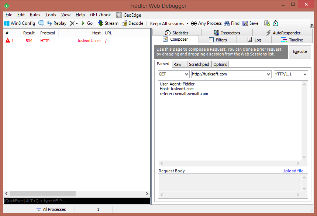Click the Upload file... link
This screenshot has width=317, height=216.
294,171
